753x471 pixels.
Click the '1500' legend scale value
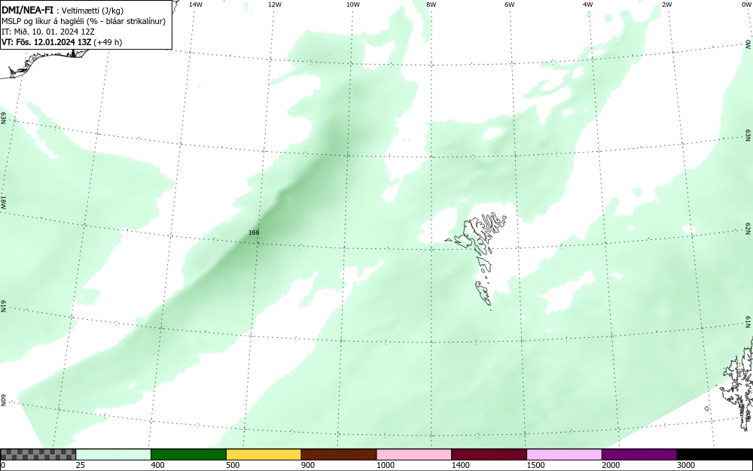[x=535, y=465]
